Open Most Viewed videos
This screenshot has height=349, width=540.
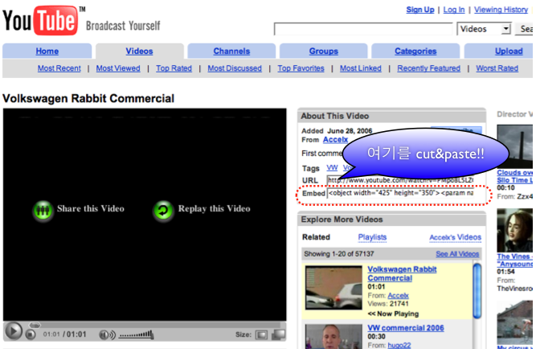click(118, 68)
